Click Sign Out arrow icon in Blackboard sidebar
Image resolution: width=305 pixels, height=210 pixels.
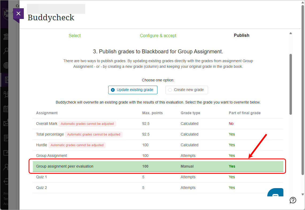6,181
